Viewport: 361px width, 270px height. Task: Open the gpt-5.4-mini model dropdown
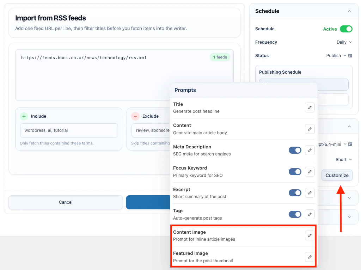pos(332,144)
